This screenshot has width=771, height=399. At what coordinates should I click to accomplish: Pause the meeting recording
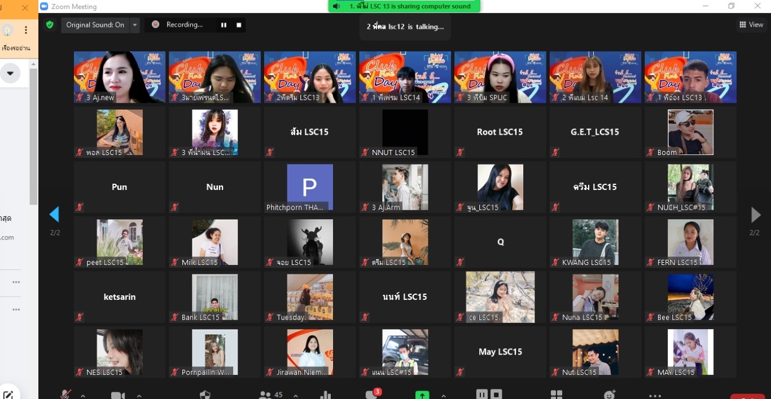224,25
